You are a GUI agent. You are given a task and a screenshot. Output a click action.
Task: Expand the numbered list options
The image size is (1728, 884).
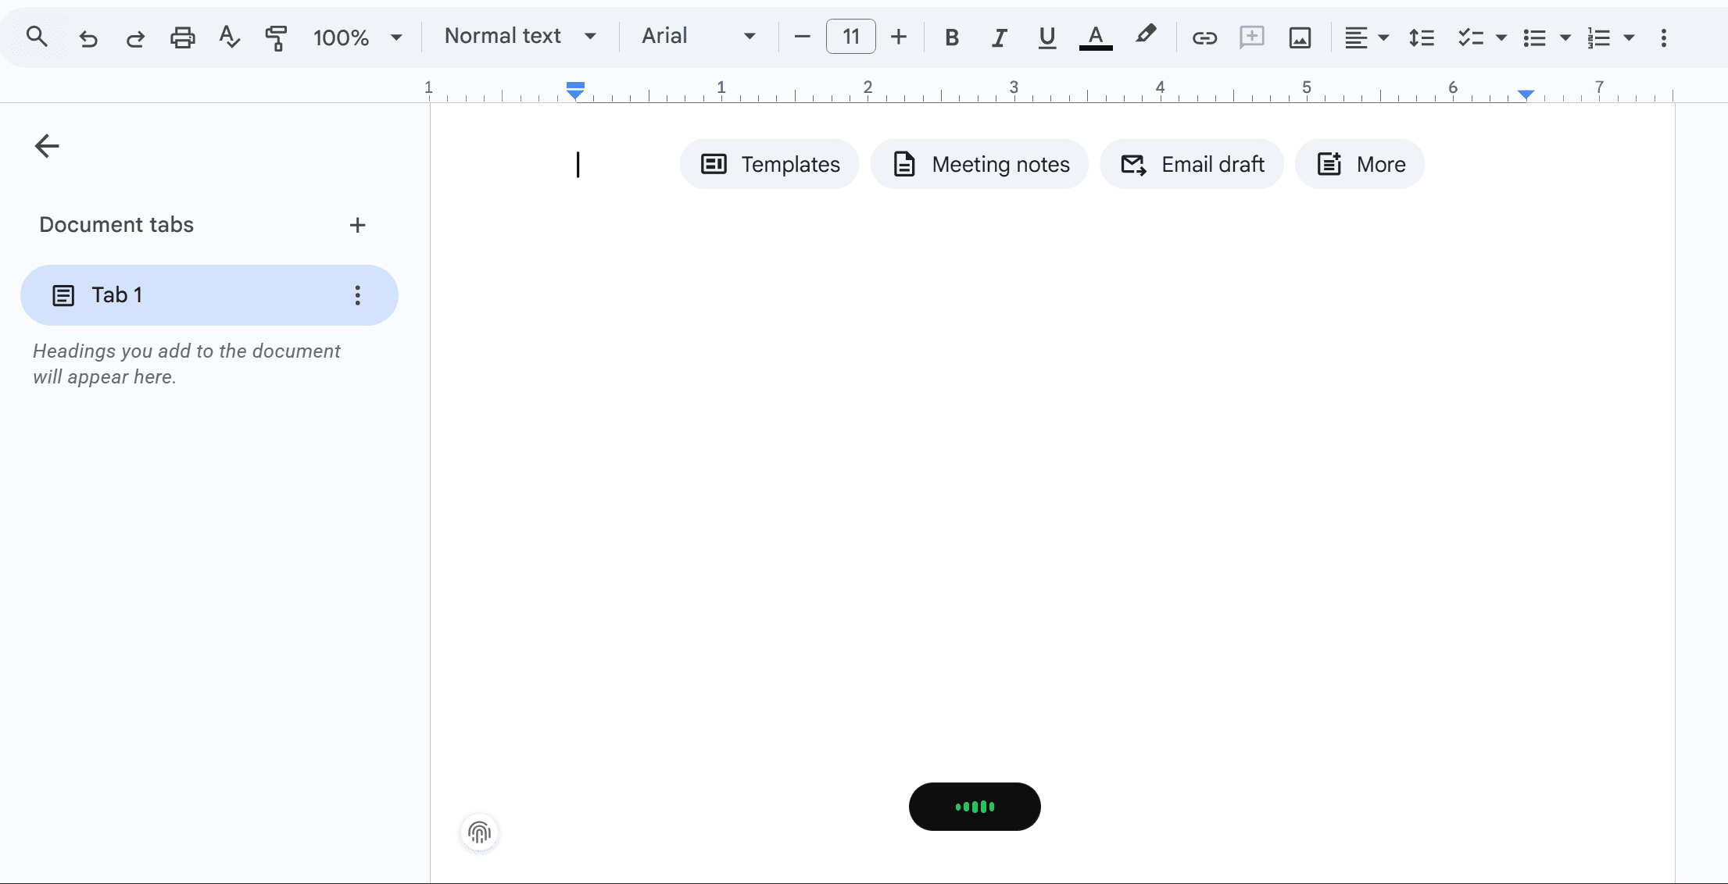(1627, 37)
